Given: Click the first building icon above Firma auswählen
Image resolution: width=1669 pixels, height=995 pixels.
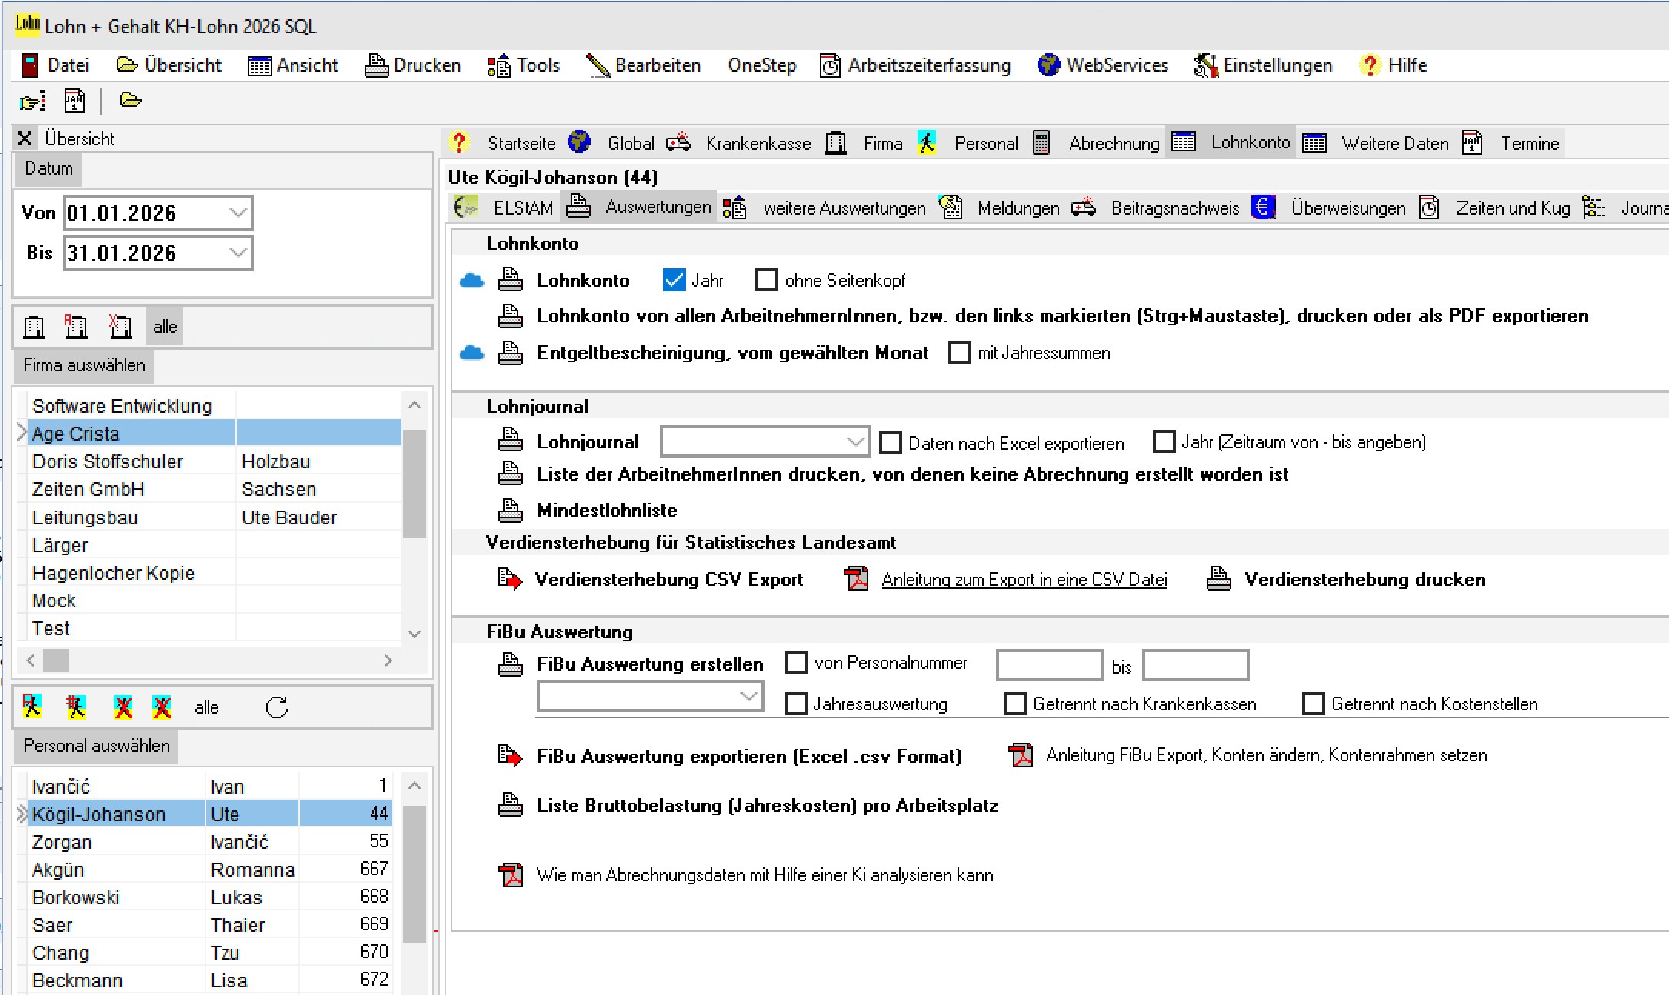Looking at the screenshot, I should (x=34, y=327).
